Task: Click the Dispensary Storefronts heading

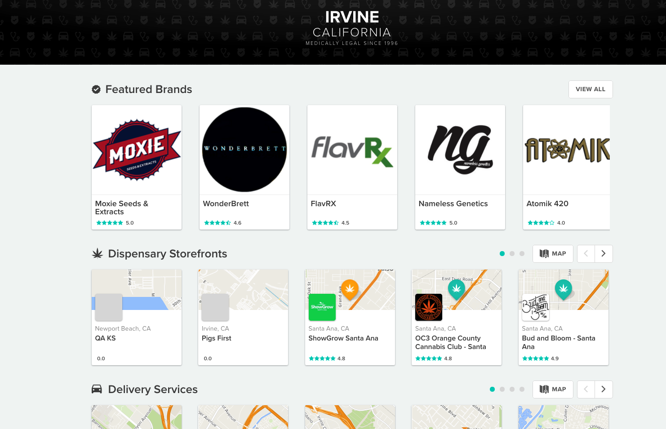Action: (168, 254)
